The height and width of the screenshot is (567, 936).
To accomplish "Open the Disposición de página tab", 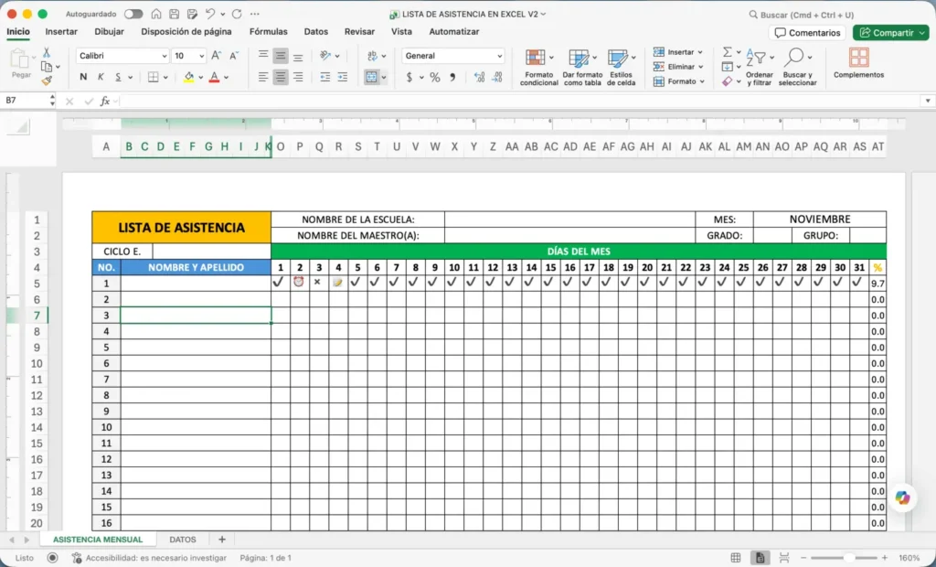I will click(186, 32).
